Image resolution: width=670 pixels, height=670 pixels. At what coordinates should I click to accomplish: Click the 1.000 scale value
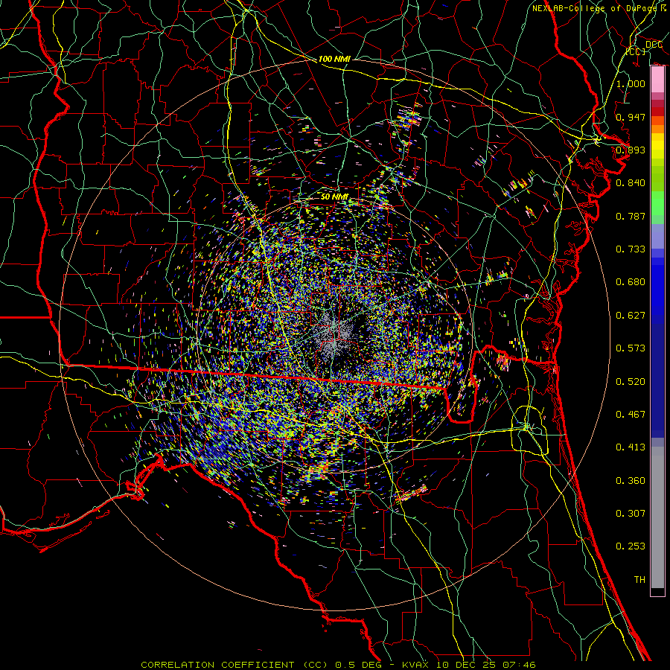pyautogui.click(x=631, y=83)
